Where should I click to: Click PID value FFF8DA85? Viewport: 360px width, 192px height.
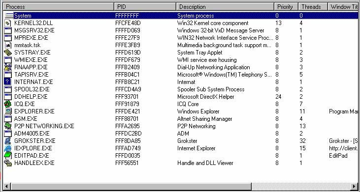point(128,140)
